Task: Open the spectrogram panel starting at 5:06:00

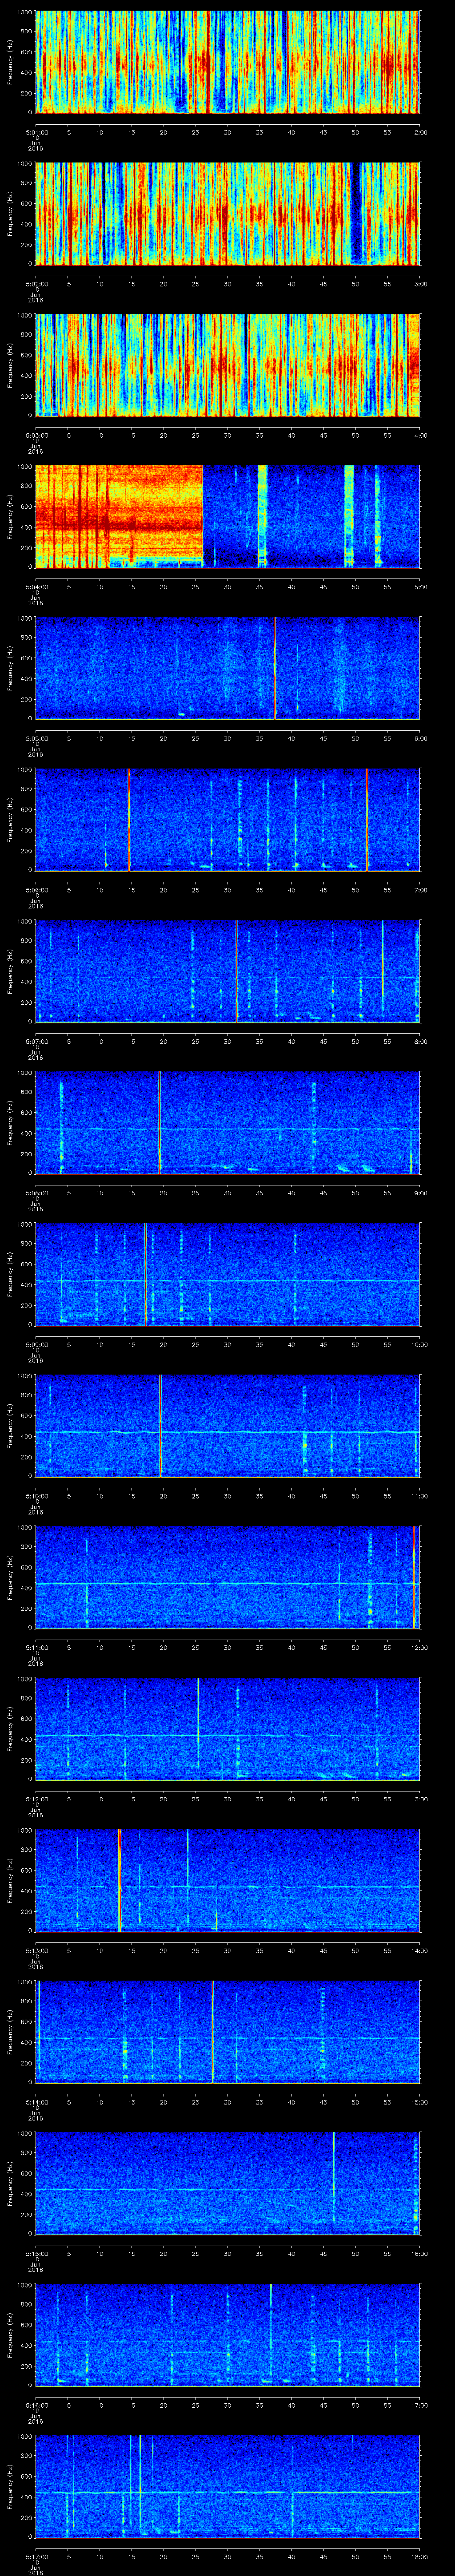Action: 228,819
